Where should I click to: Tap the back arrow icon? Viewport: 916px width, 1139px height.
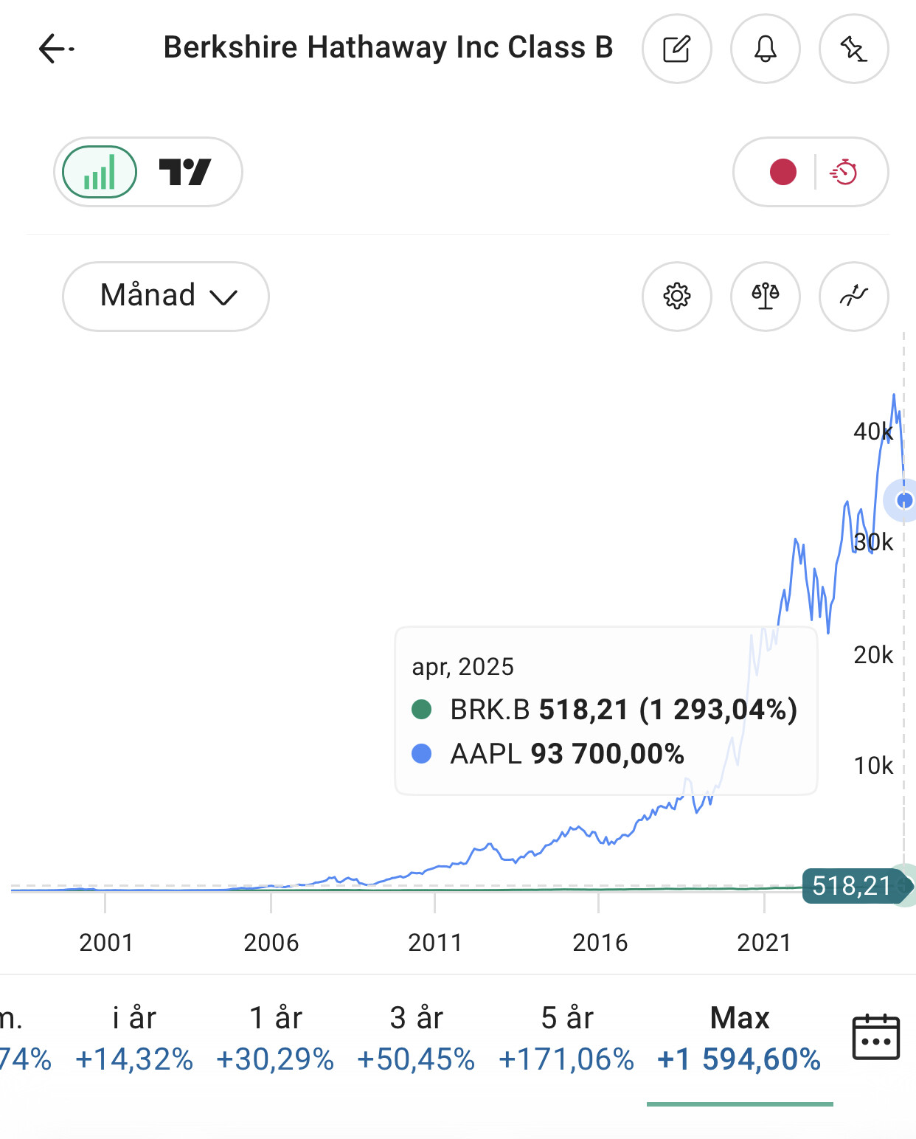55,49
